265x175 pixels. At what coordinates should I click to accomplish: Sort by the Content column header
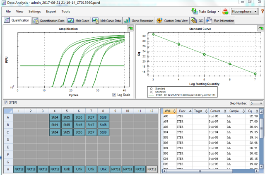point(218,111)
